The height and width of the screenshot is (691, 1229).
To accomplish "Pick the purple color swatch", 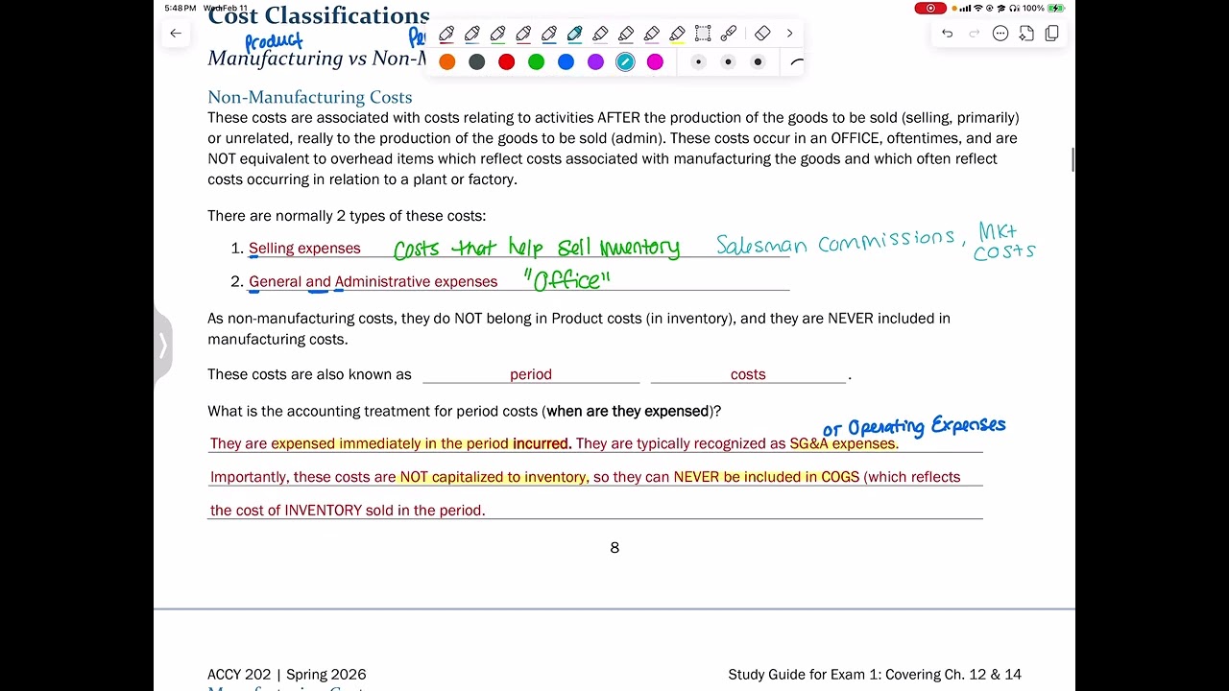I will (596, 62).
